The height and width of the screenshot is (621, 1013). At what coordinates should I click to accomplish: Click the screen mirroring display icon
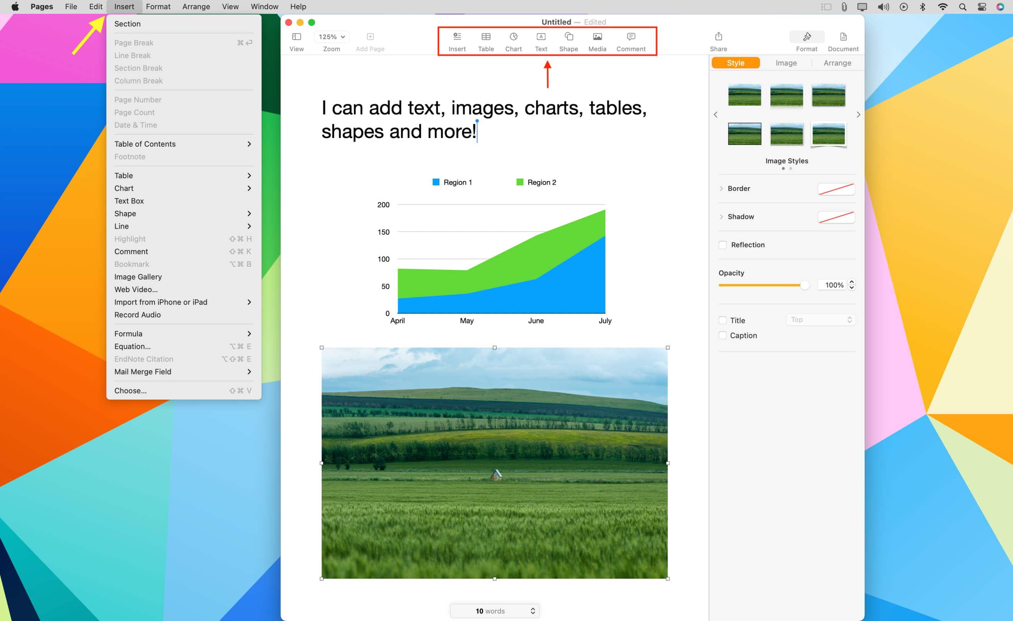pos(862,7)
